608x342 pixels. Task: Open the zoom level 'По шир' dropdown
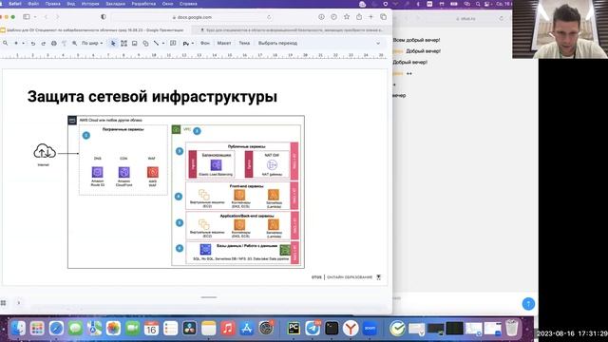92,44
